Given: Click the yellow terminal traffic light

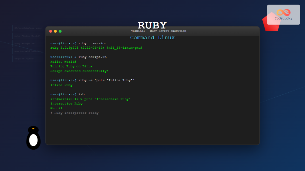Looking at the screenshot, I should point(55,31).
